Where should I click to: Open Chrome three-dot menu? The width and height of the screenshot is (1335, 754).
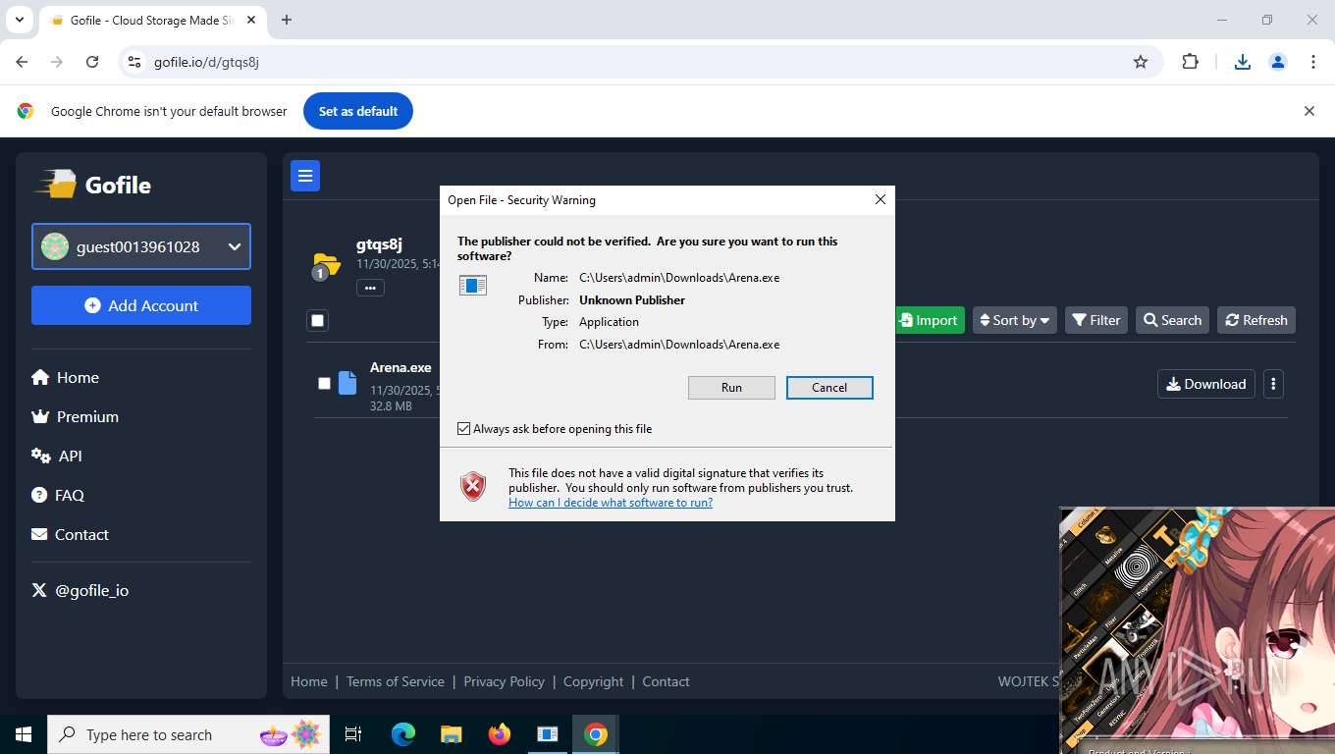click(x=1313, y=62)
